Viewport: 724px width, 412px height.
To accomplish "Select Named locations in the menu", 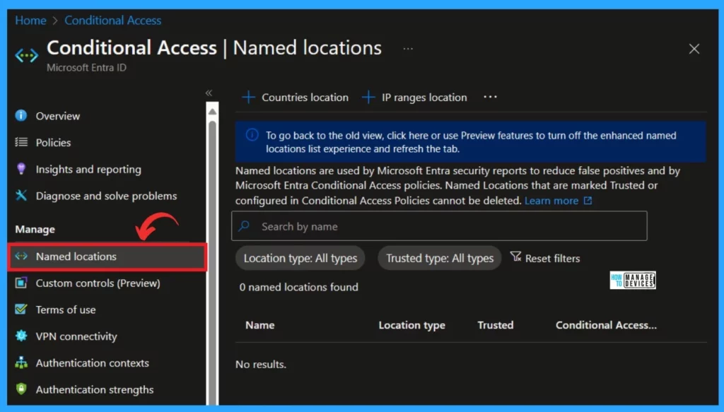I will pos(107,257).
